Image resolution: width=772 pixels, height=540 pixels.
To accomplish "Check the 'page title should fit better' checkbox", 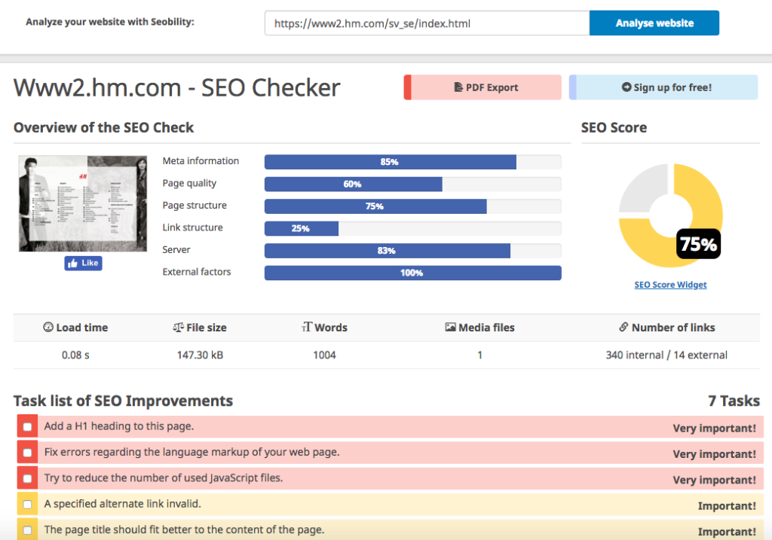I will (28, 530).
